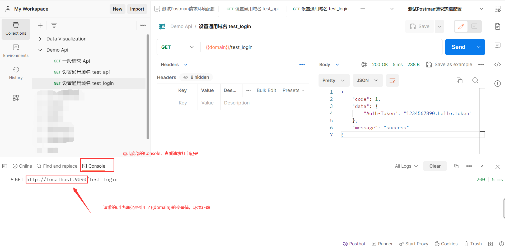The height and width of the screenshot is (248, 505).
Task: Open the environment quick look icon
Action: click(x=498, y=9)
